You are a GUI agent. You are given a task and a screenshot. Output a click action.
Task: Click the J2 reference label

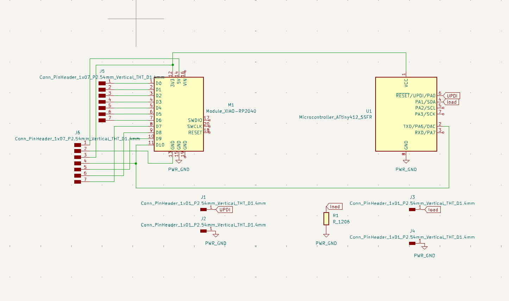203,219
